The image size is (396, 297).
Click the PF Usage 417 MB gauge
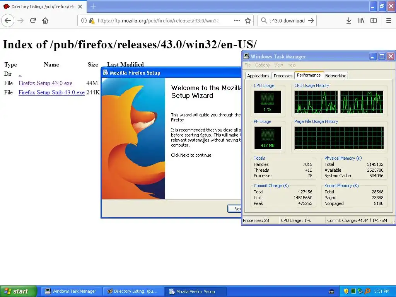(268, 138)
